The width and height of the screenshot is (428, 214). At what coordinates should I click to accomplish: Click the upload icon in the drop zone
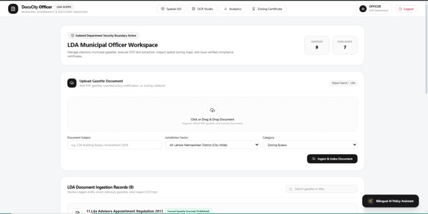tap(212, 110)
